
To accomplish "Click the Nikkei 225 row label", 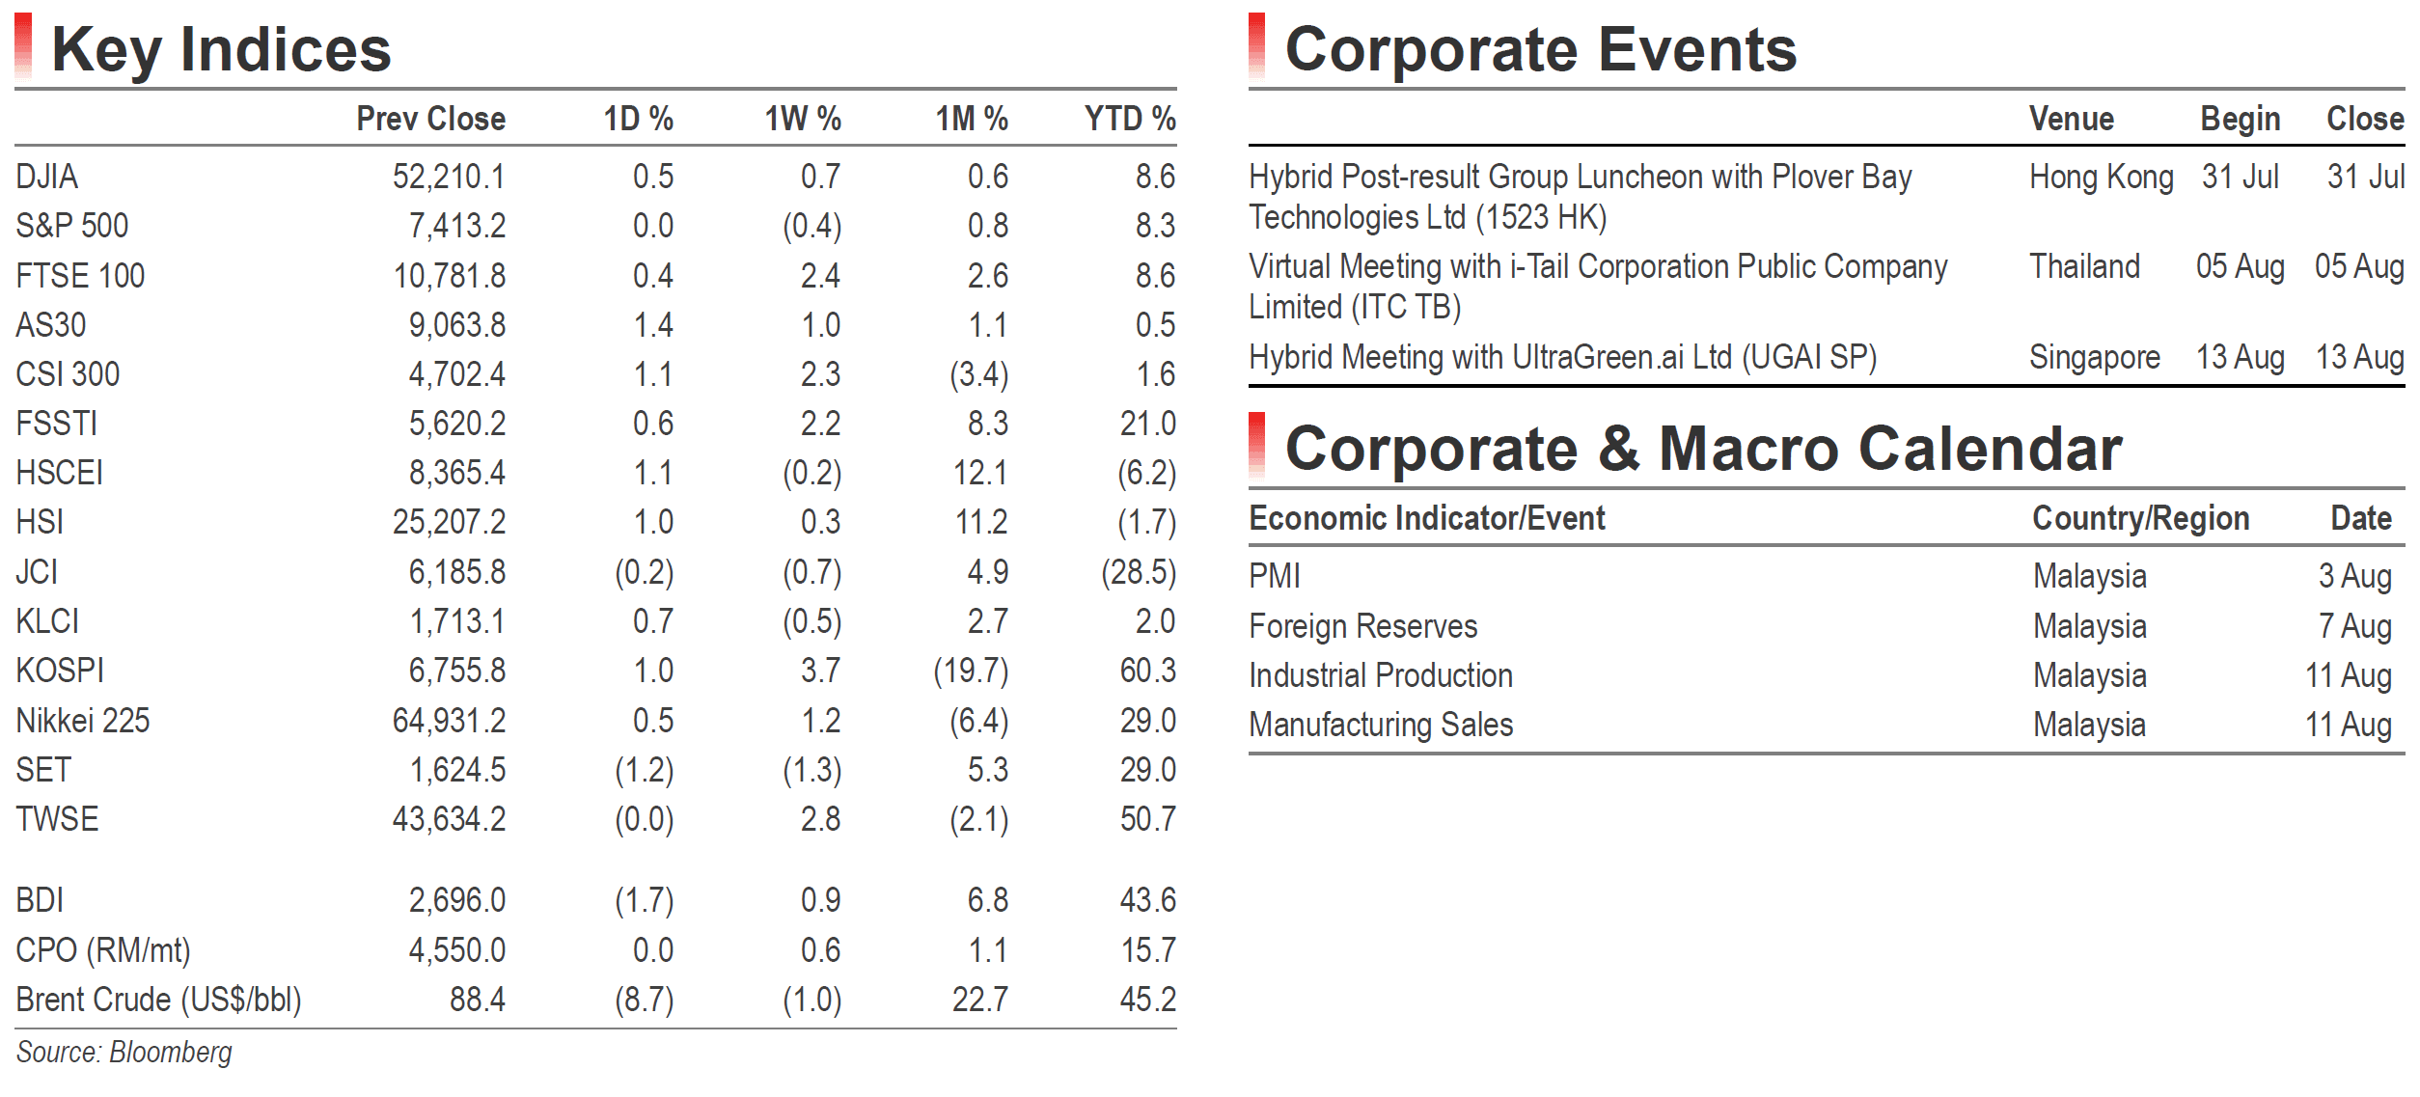I will click(83, 721).
